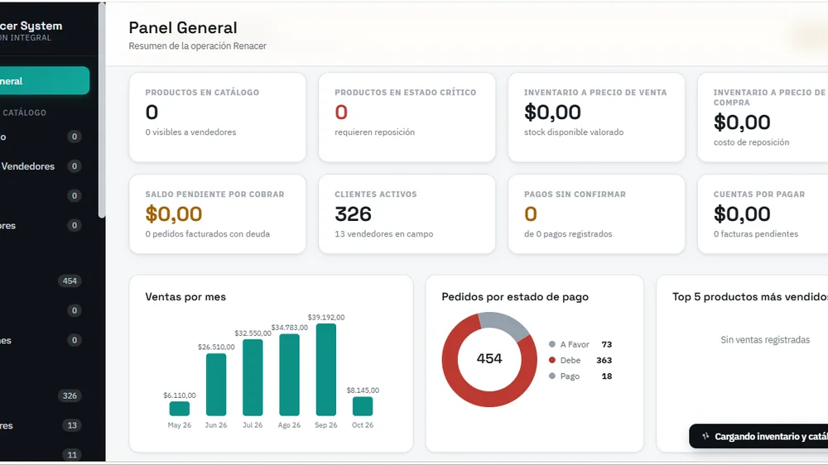Open the Productos en Estado Crítico card
This screenshot has width=828, height=465.
click(x=407, y=117)
